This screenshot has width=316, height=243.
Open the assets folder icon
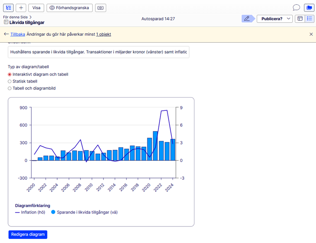pos(309,8)
